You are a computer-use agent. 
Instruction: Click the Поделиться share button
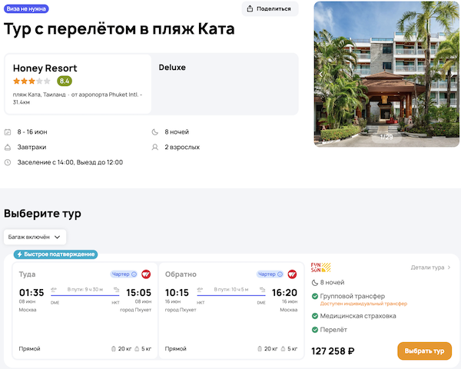(x=270, y=9)
